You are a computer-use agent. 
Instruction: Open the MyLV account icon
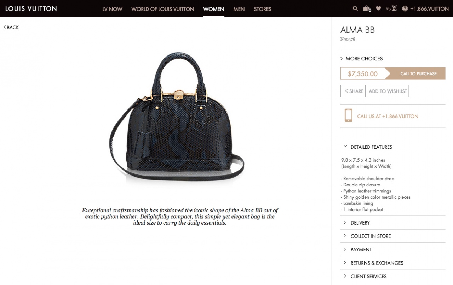point(391,8)
